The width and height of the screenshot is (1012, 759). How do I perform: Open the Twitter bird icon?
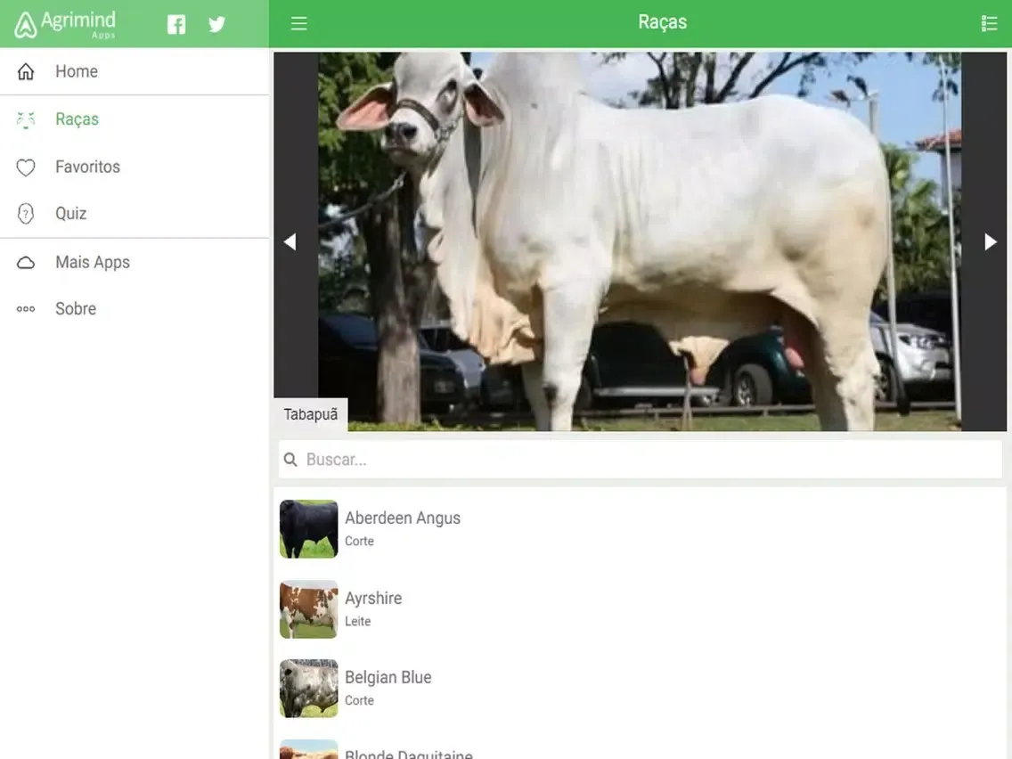pos(216,25)
